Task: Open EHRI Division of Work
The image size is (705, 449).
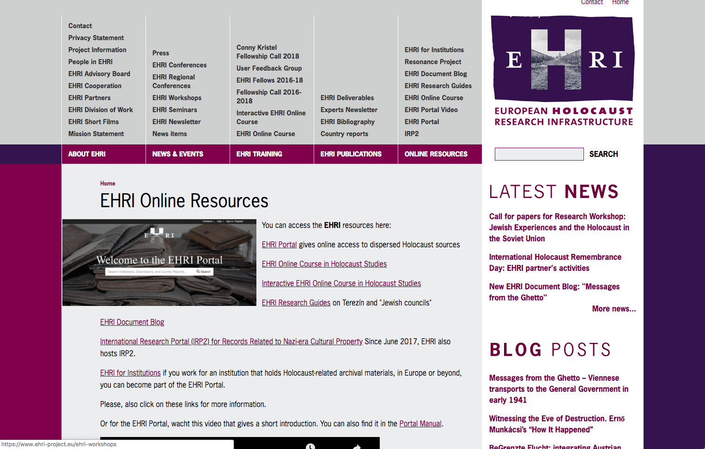Action: tap(101, 110)
